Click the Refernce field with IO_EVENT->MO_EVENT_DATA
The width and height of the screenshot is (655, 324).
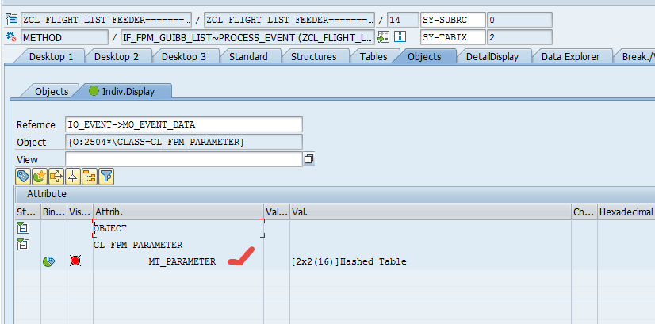184,124
